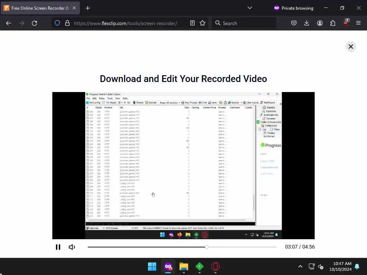This screenshot has height=275, width=367.
Task: Reload the current FlexClip page
Action: (x=34, y=23)
